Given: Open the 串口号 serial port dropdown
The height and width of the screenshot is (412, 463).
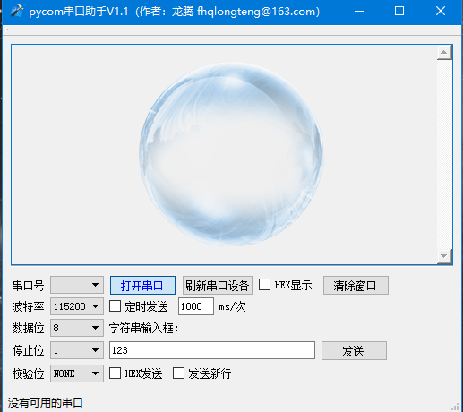Looking at the screenshot, I should [x=77, y=285].
